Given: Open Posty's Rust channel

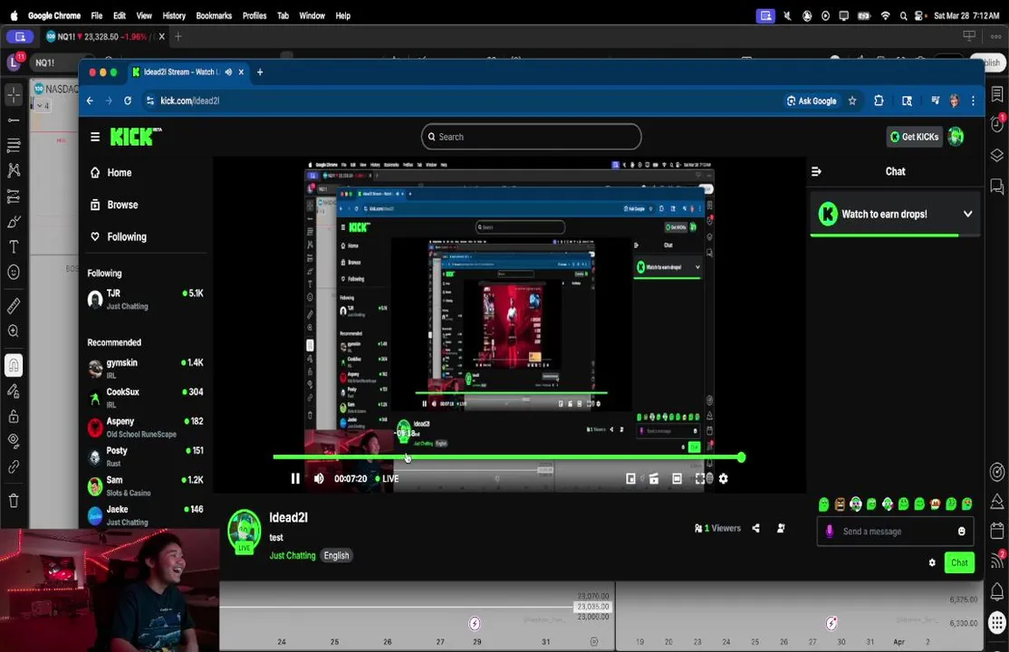Looking at the screenshot, I should 146,456.
